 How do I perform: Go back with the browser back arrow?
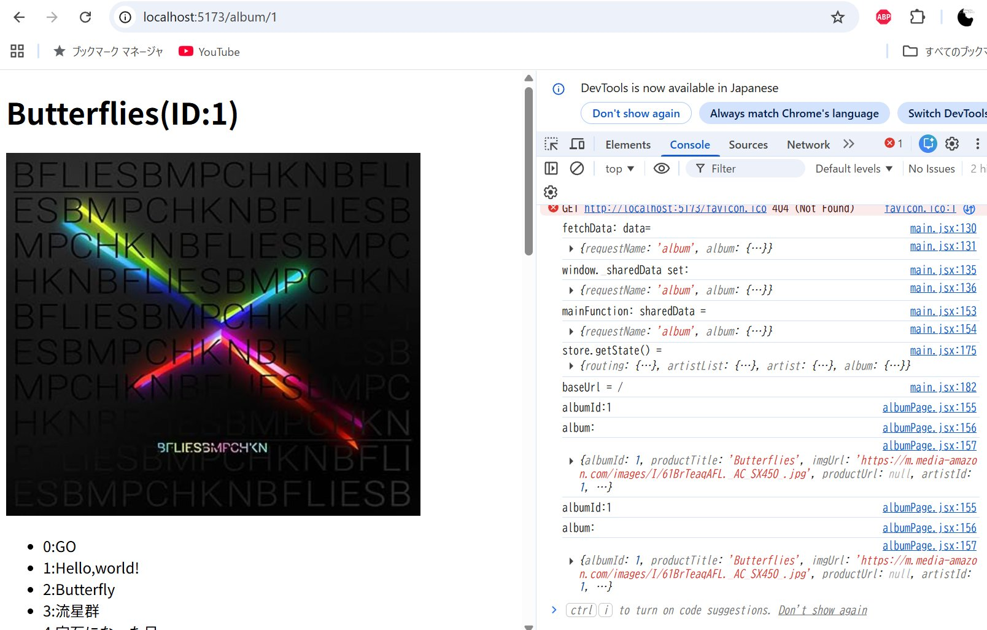coord(19,17)
